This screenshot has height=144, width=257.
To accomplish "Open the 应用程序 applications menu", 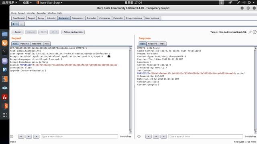I will point(10,2).
